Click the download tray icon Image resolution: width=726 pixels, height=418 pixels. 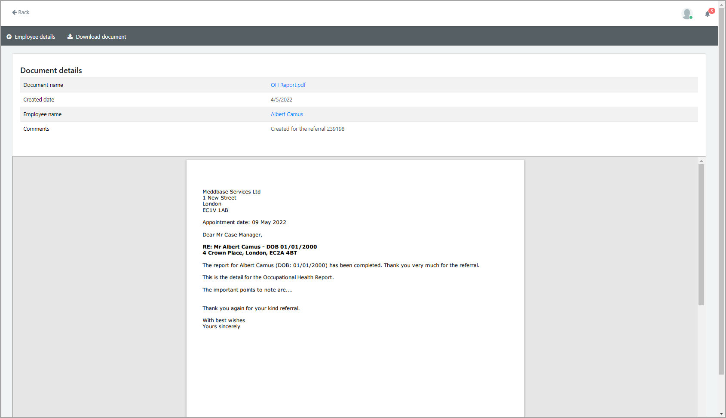point(70,37)
